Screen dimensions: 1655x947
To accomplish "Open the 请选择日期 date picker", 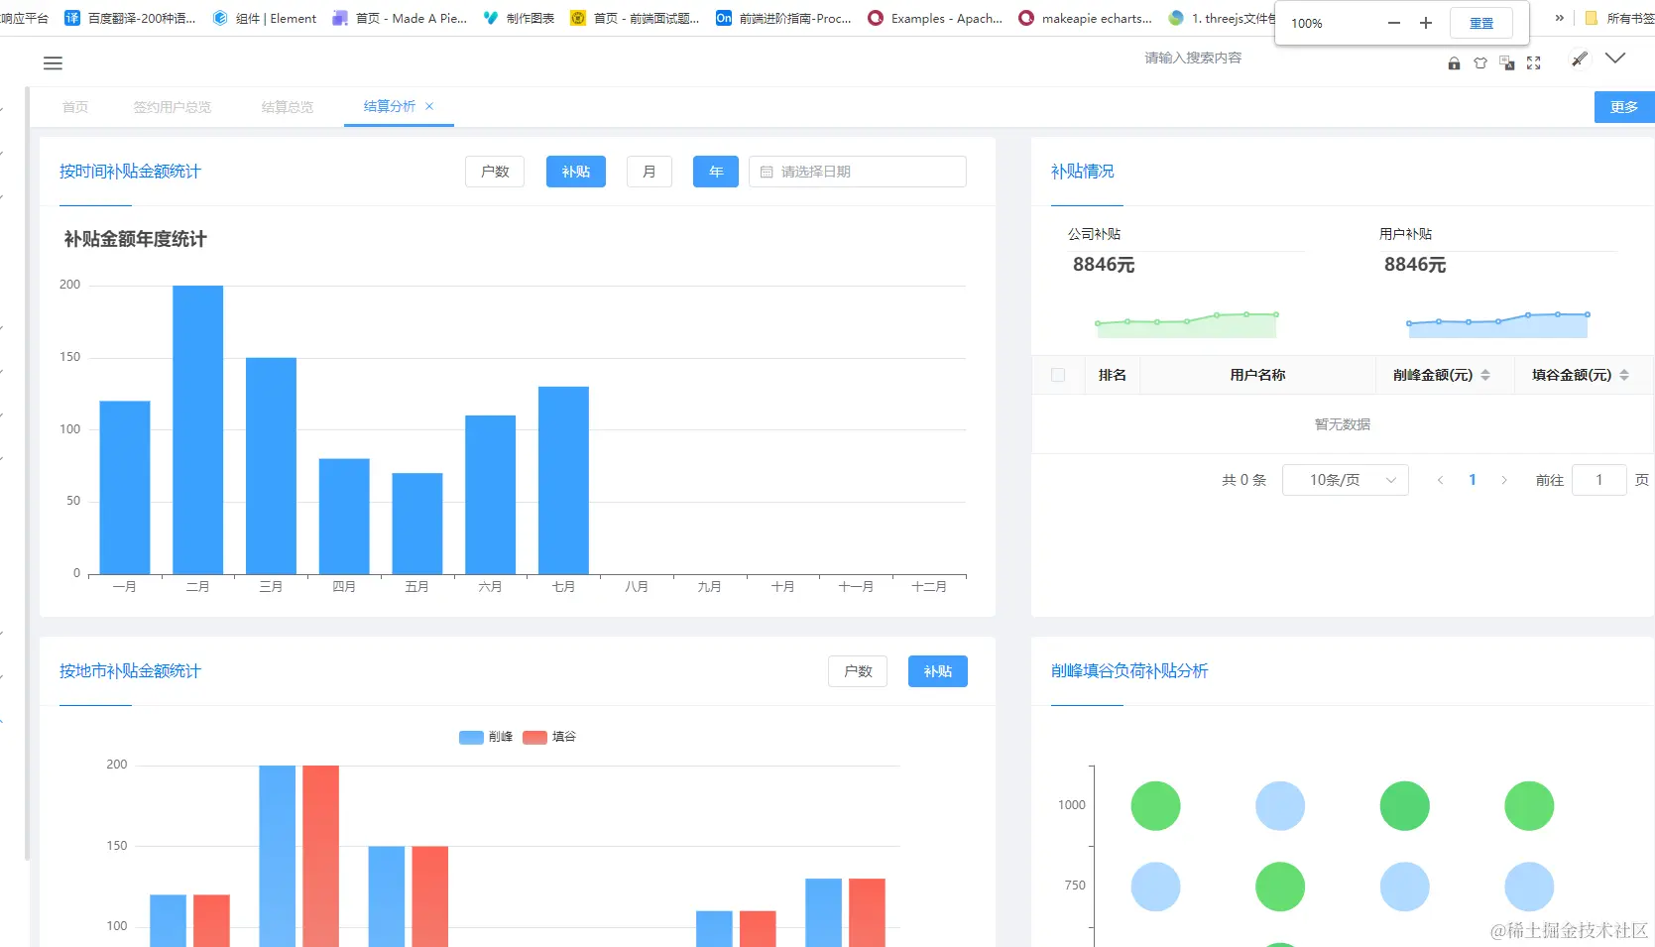I will 858,172.
